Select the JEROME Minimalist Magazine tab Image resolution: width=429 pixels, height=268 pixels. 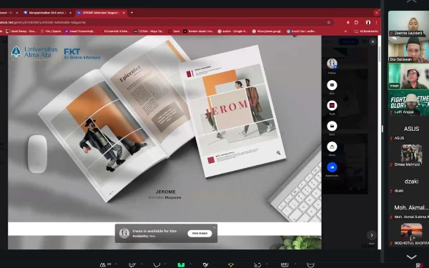(x=100, y=13)
